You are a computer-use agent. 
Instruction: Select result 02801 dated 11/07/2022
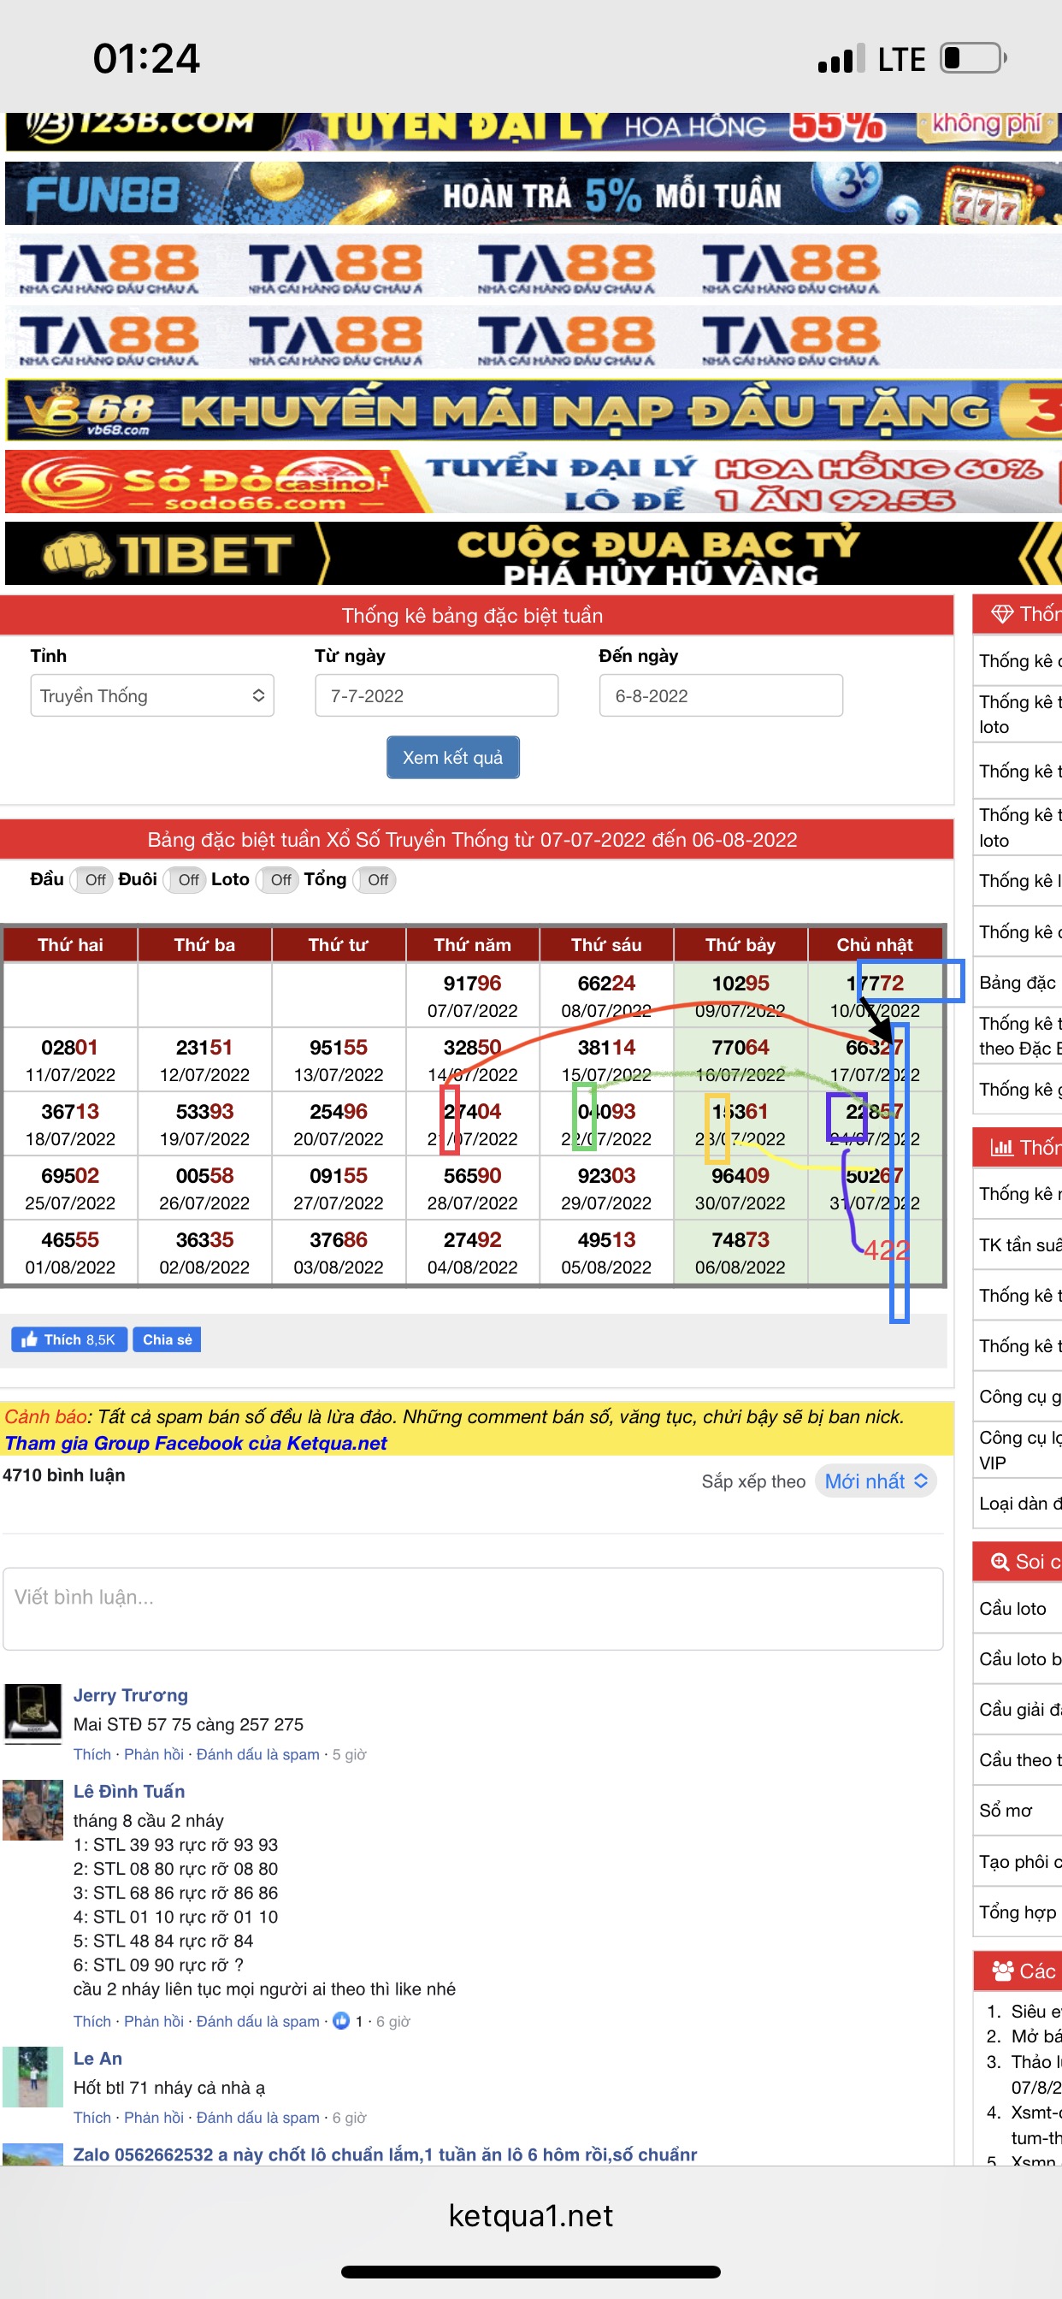[70, 1060]
